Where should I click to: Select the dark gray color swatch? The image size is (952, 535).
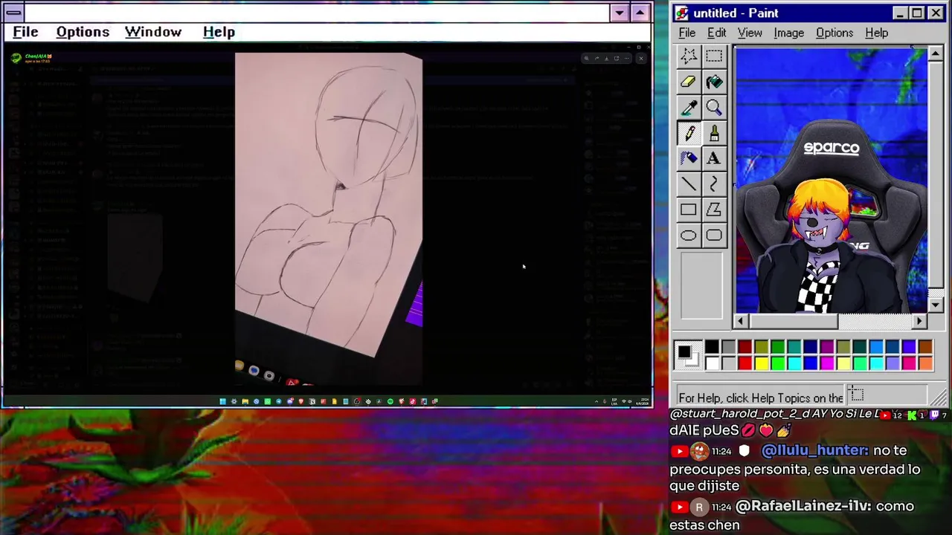728,347
